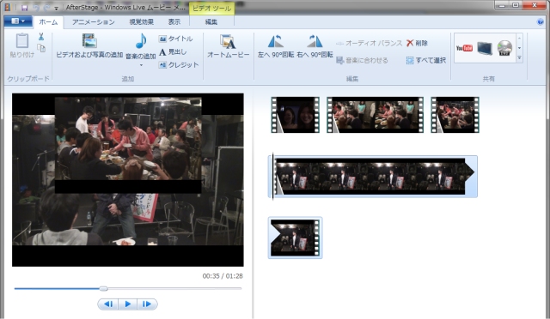Open the Edit (編集) tab
Screen dimensions: 550x319
211,22
